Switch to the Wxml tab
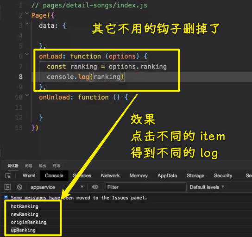The image size is (252, 237). click(29, 175)
